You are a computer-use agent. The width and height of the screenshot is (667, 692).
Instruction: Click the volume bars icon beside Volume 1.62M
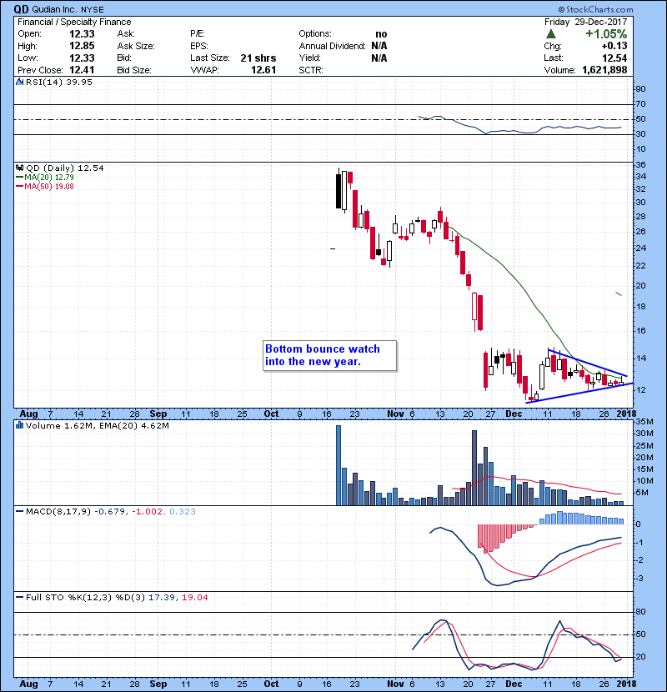tap(19, 425)
